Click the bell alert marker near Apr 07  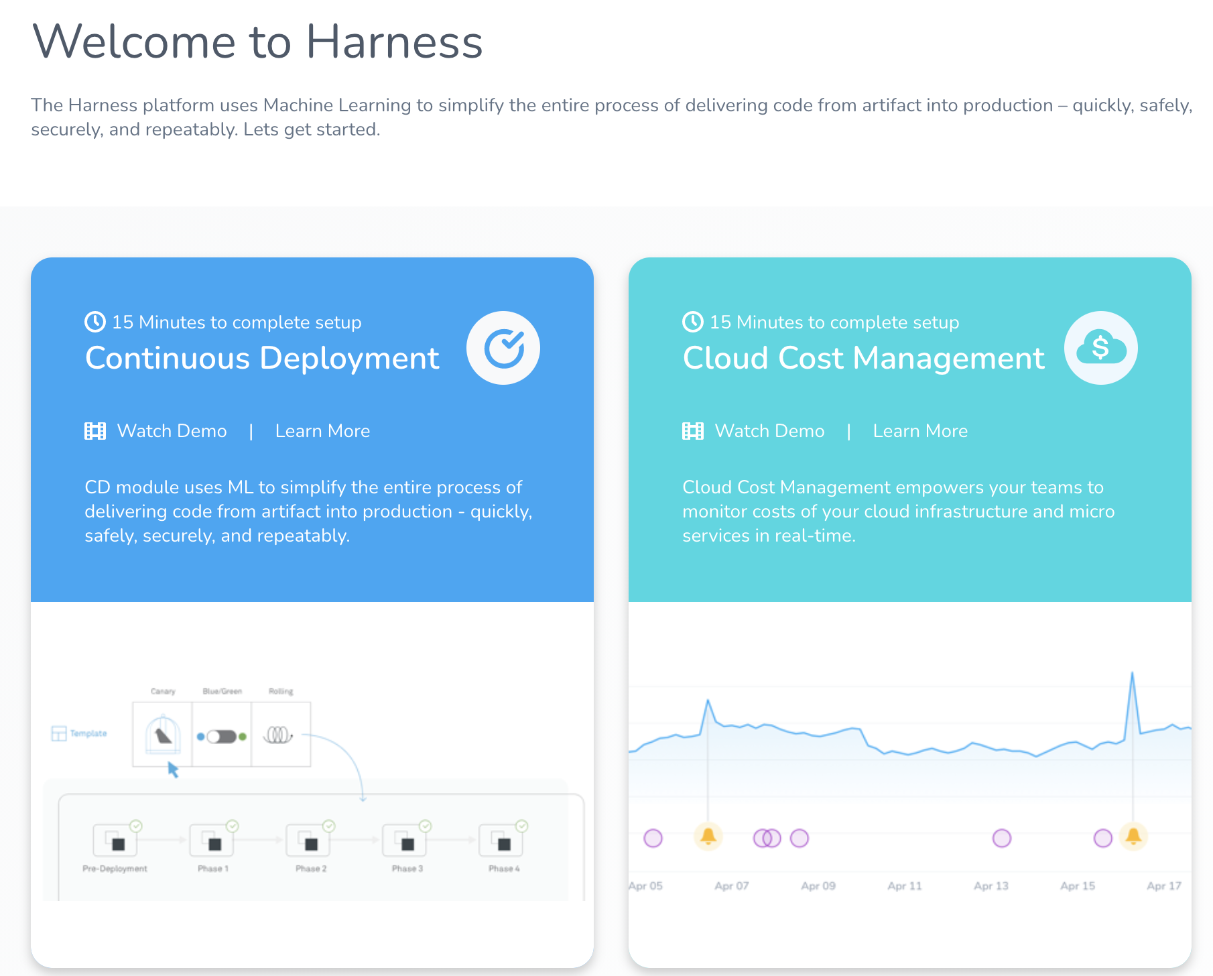[708, 837]
